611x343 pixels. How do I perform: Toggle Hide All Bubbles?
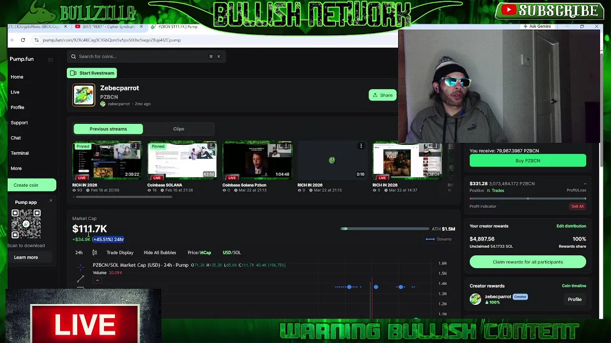pos(160,252)
